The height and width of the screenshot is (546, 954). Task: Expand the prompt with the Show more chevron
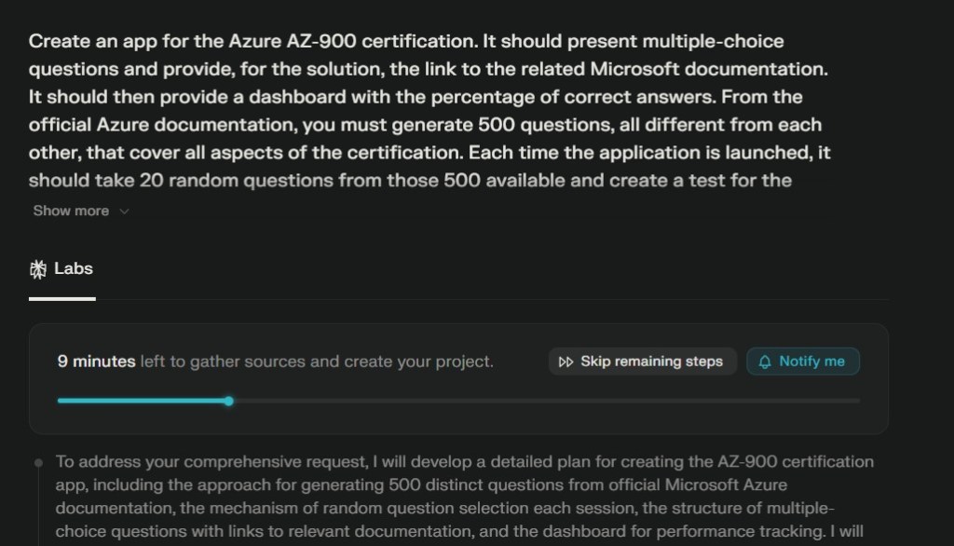tap(125, 212)
